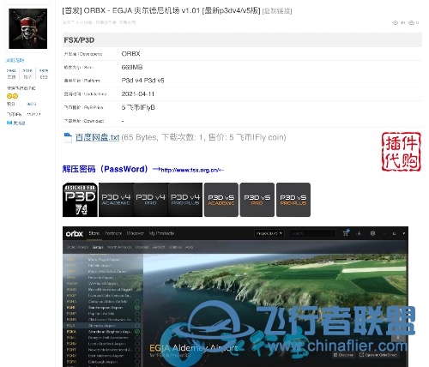Select the file size value 669MB
The image size is (429, 367).
132,67
